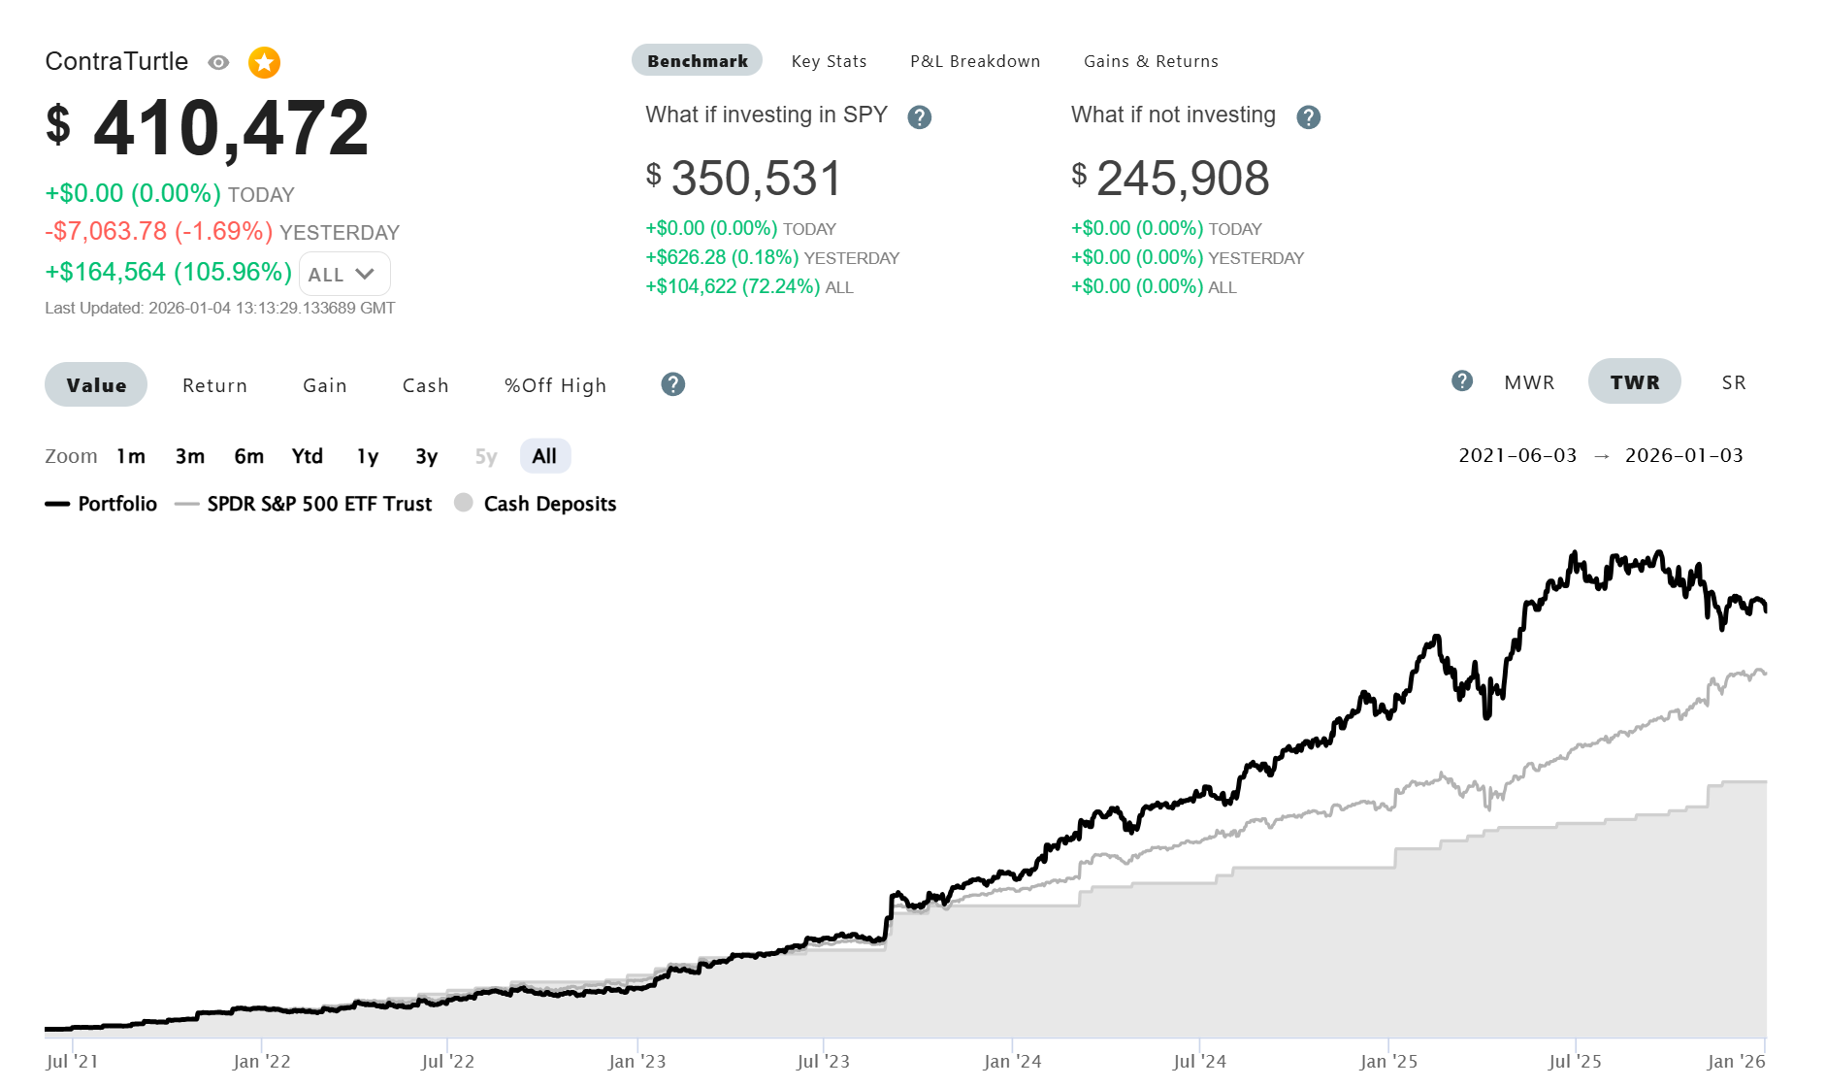Click help icon after %Off High
This screenshot has height=1087, width=1826.
(x=672, y=385)
